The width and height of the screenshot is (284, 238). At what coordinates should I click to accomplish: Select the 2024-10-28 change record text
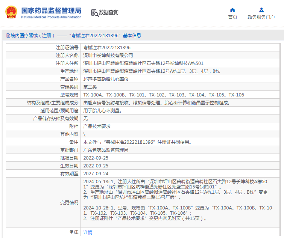point(178,213)
